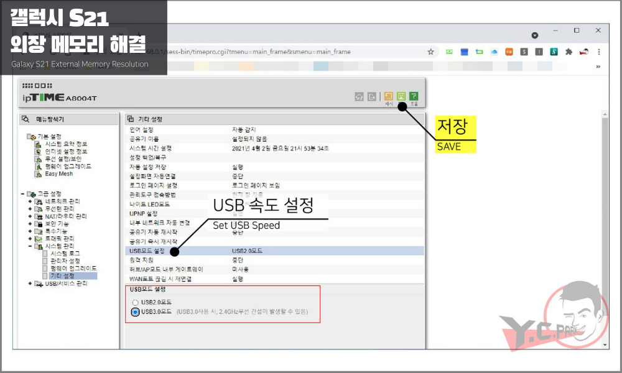Click the teal S extension icon
The height and width of the screenshot is (373, 622).
(554, 52)
